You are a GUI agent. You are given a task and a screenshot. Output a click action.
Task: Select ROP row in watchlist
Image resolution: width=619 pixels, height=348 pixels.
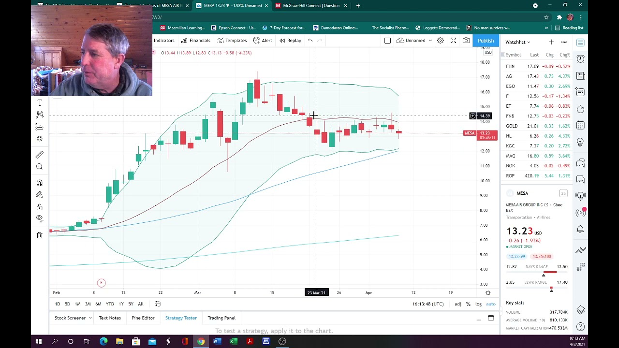537,176
